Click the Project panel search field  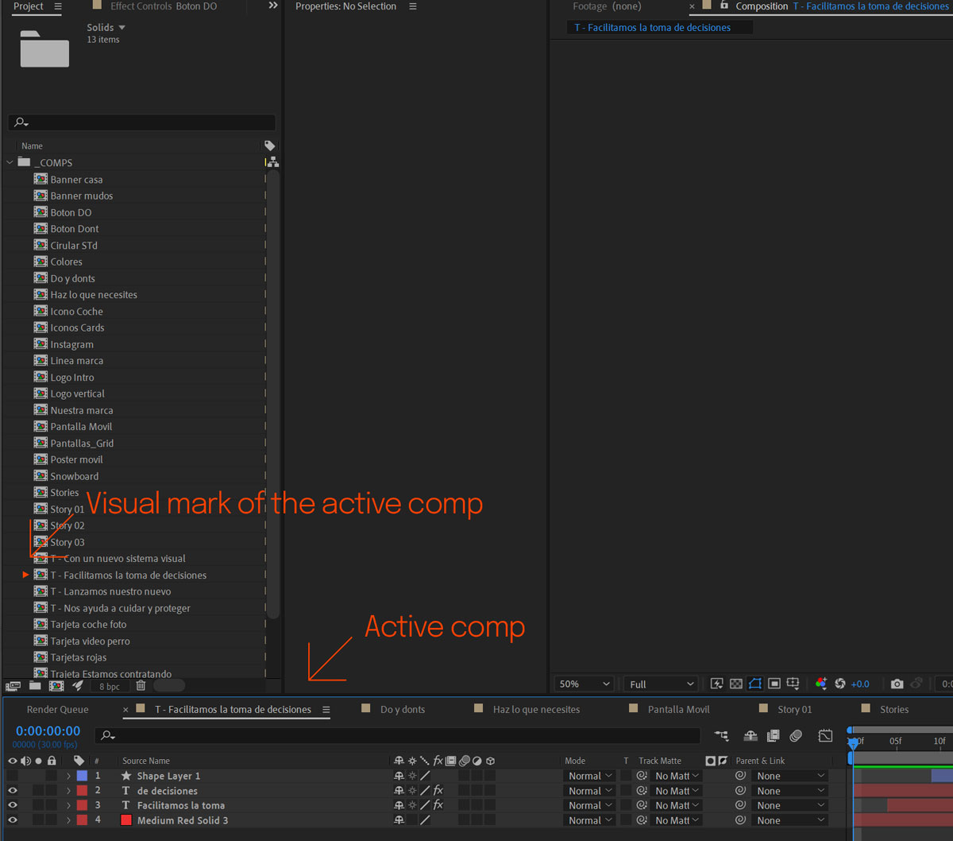[141, 122]
